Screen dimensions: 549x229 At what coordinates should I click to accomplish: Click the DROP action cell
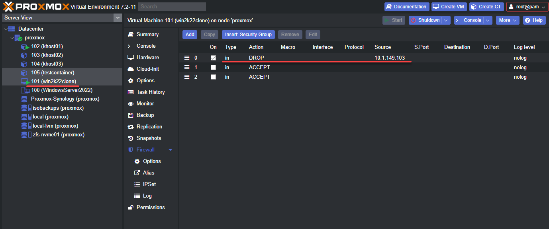(257, 58)
